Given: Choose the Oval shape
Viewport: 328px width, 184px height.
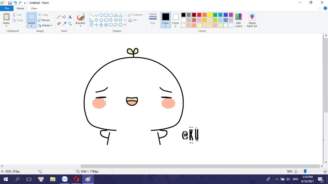Looking at the screenshot, I should [101, 15].
